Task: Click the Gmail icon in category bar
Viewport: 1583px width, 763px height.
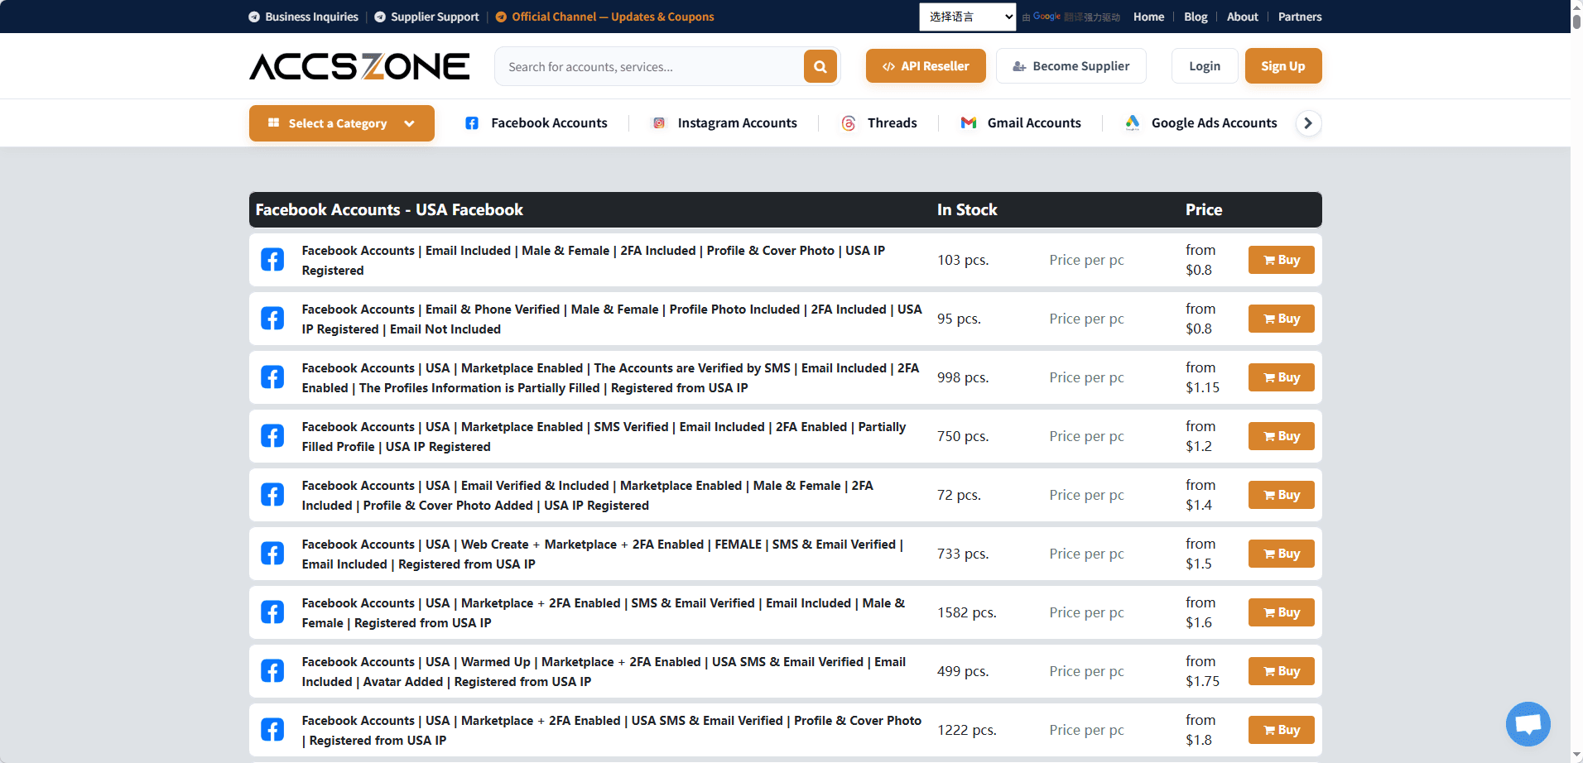Action: point(969,122)
